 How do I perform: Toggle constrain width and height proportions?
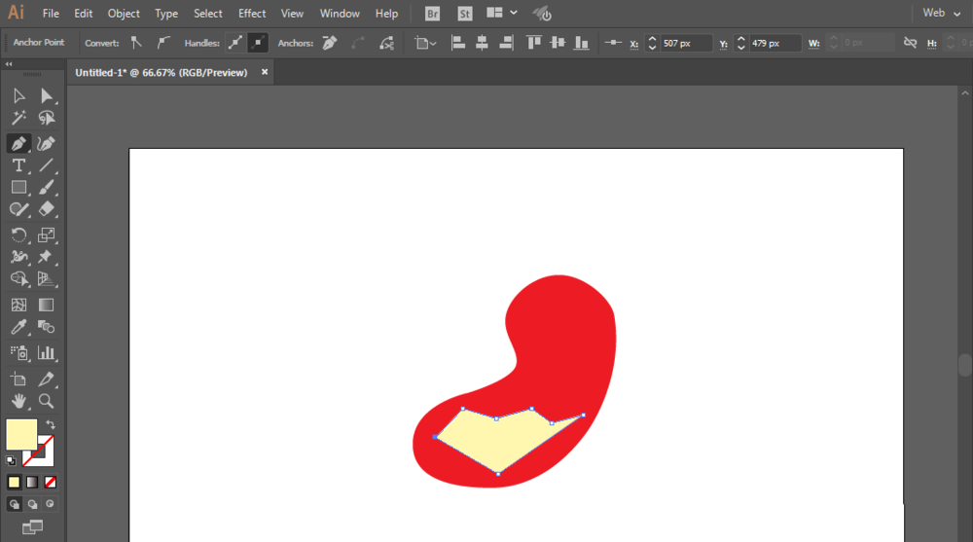point(910,43)
